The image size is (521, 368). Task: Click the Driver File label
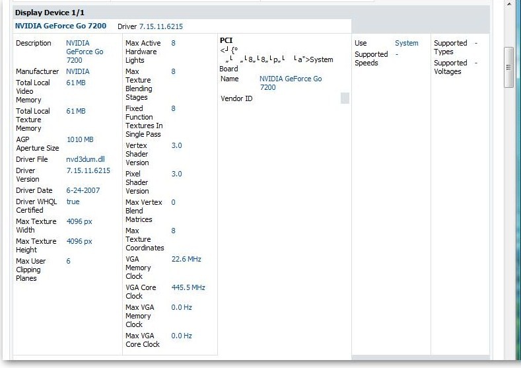[x=32, y=160]
